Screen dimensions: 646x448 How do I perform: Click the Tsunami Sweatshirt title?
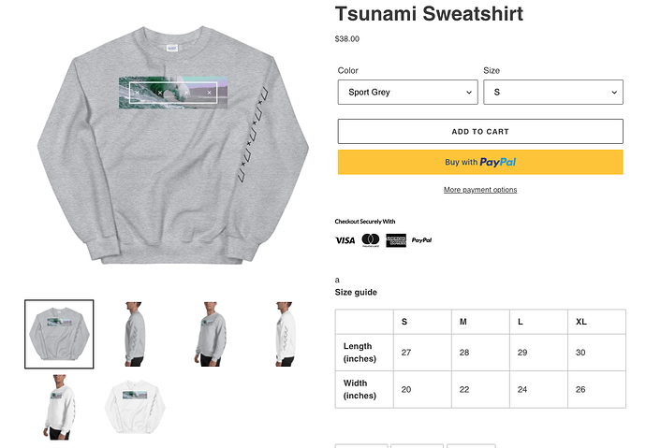[x=429, y=14]
